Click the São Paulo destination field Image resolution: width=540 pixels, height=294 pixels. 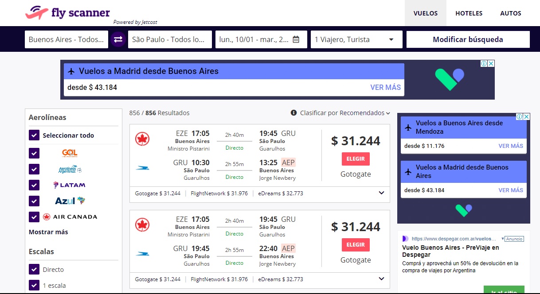tap(170, 39)
